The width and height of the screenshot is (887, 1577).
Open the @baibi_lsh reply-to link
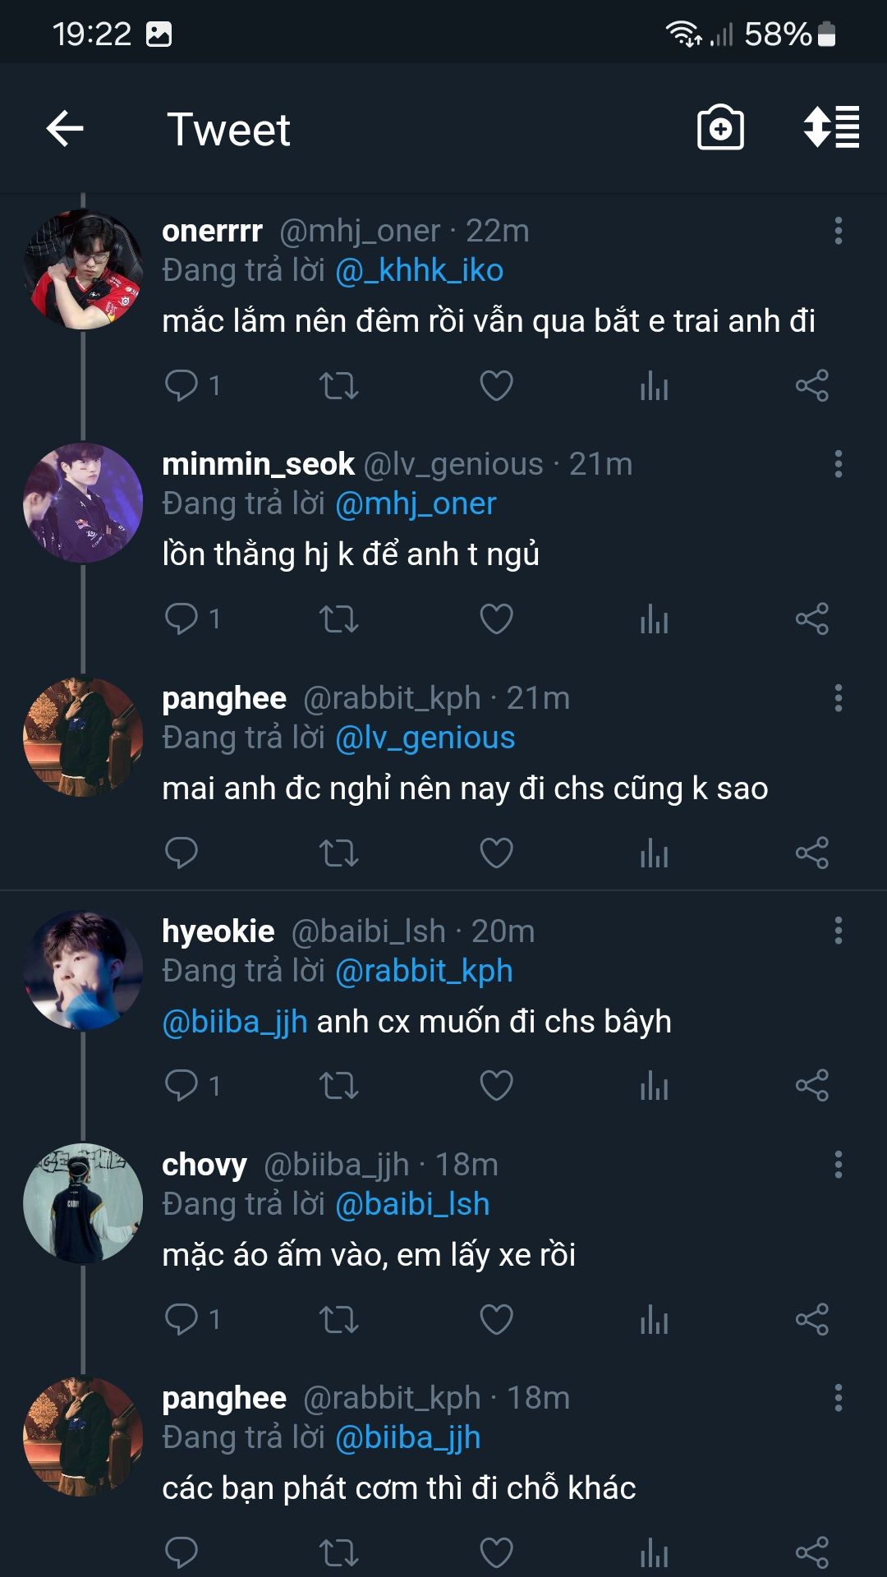(x=412, y=1204)
